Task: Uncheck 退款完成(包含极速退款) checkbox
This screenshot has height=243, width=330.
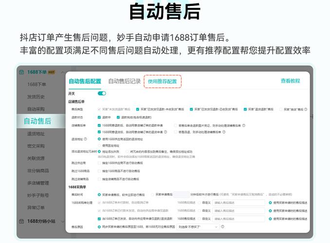Action: (118, 117)
